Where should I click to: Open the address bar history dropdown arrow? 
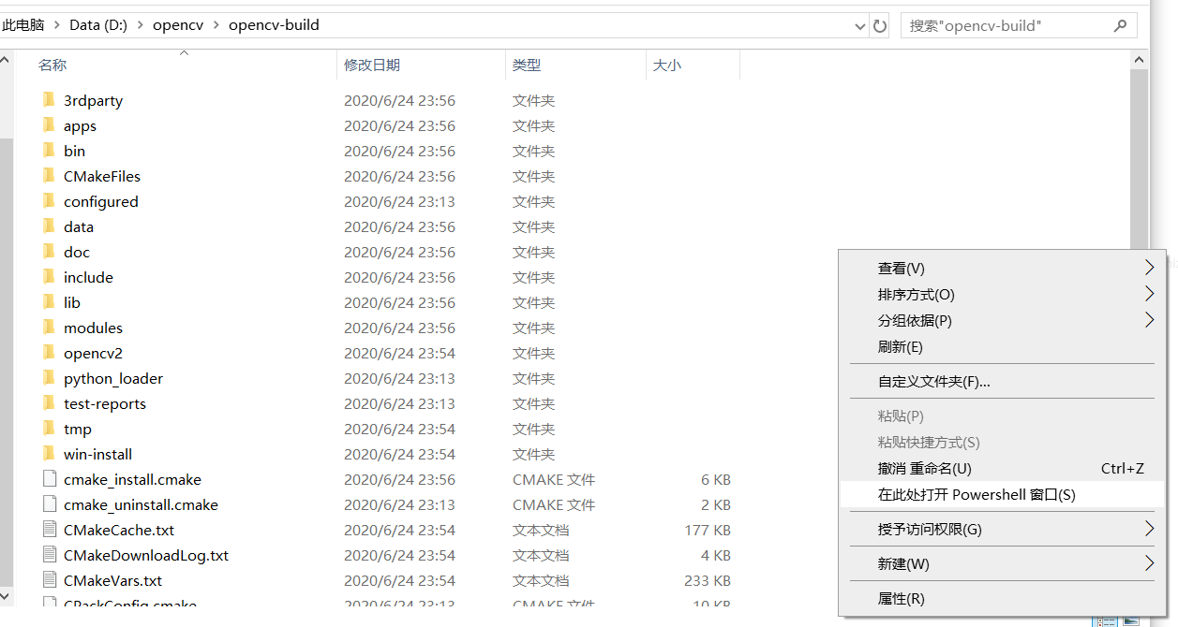859,25
